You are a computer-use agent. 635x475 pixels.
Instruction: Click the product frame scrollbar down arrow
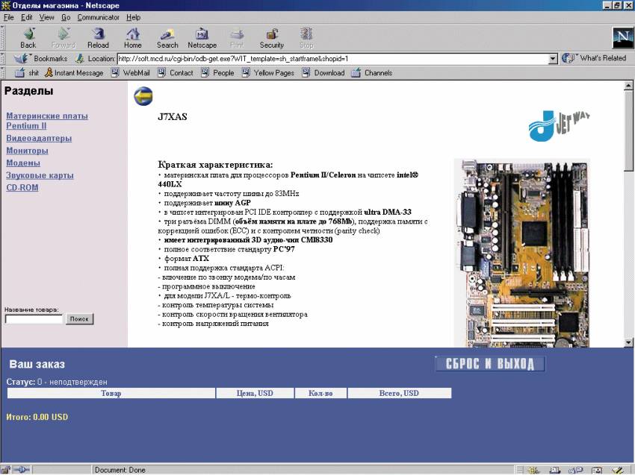point(628,343)
